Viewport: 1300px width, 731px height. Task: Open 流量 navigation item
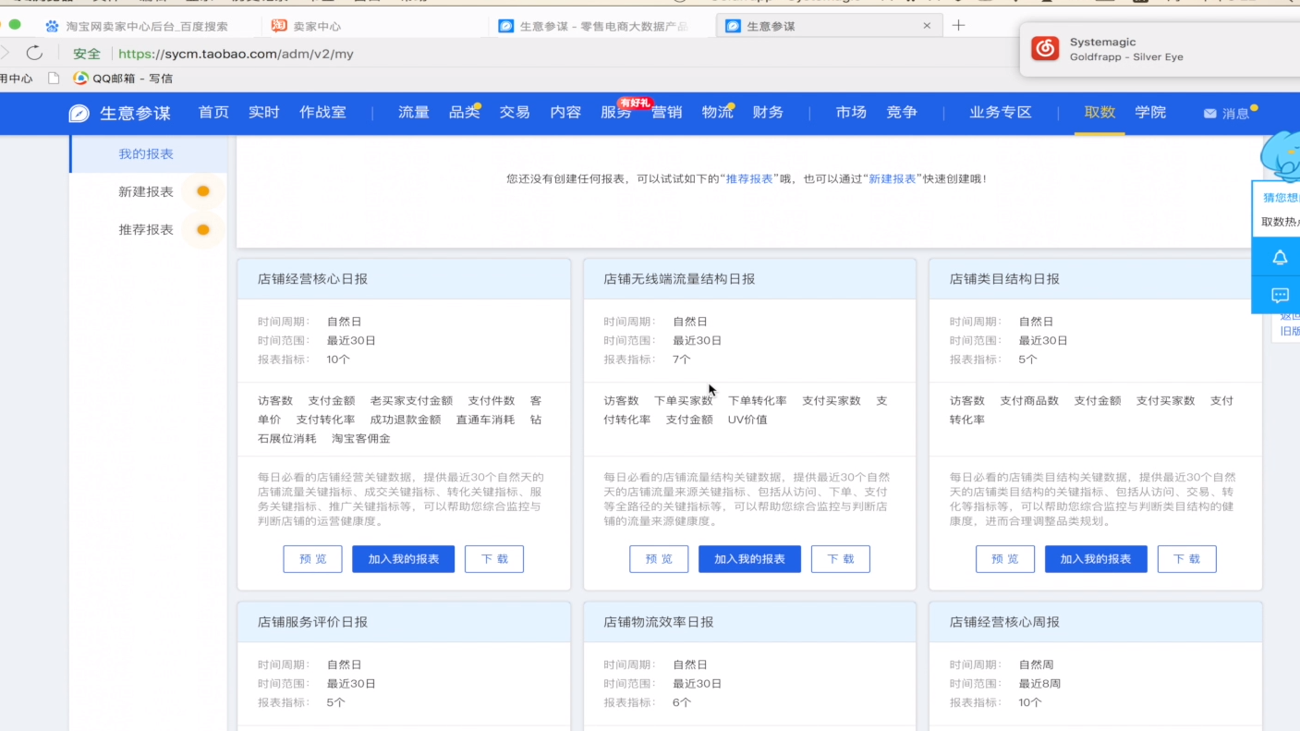coord(414,112)
